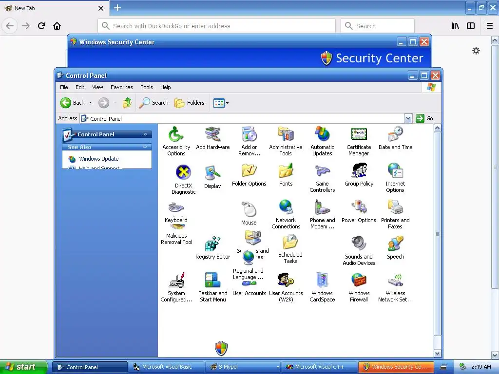
Task: Open the Views dropdown button
Action: 221,103
